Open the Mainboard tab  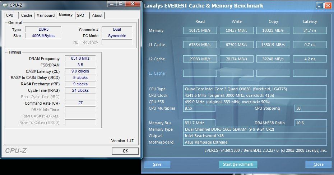click(46, 15)
